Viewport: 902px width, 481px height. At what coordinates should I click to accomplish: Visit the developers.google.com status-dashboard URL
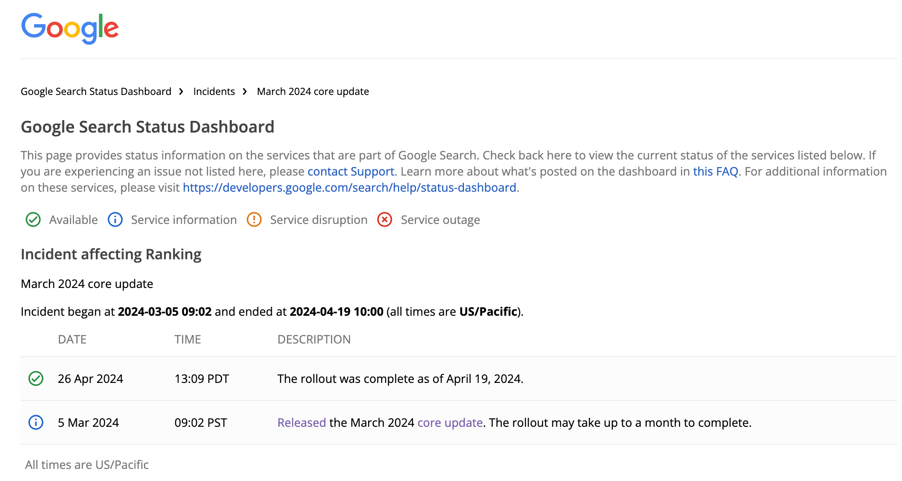click(x=350, y=188)
